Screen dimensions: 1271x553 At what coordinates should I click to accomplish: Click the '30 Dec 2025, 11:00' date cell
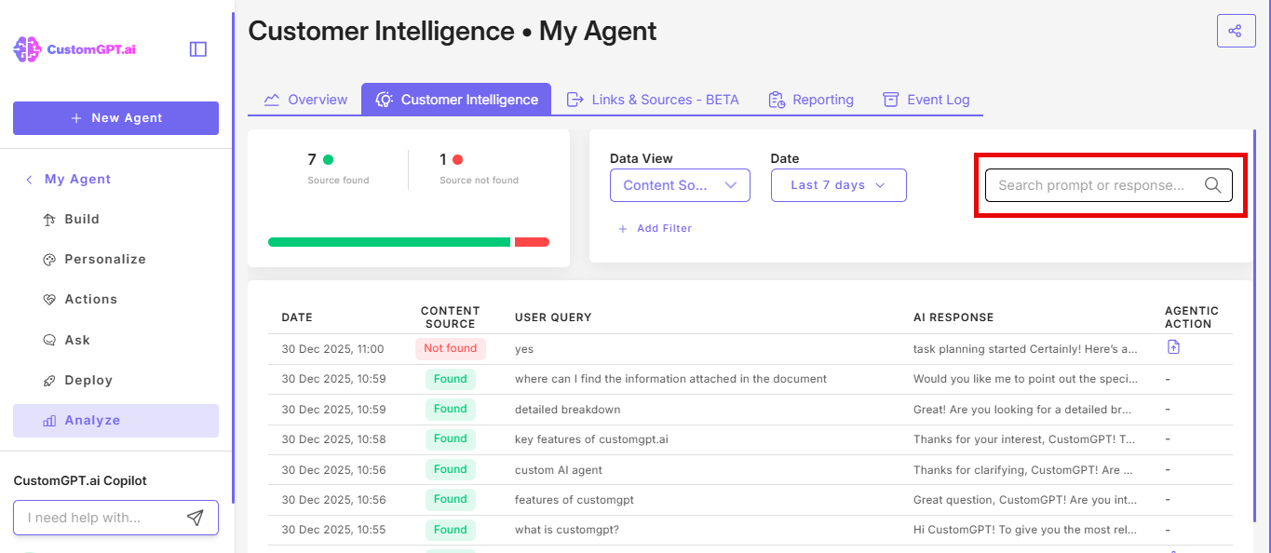[x=332, y=349]
